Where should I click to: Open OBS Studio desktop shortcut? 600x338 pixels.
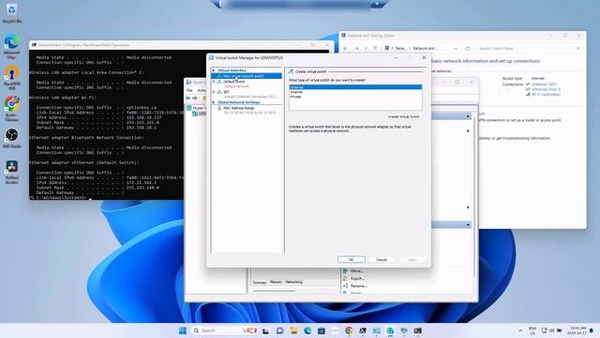(12, 138)
